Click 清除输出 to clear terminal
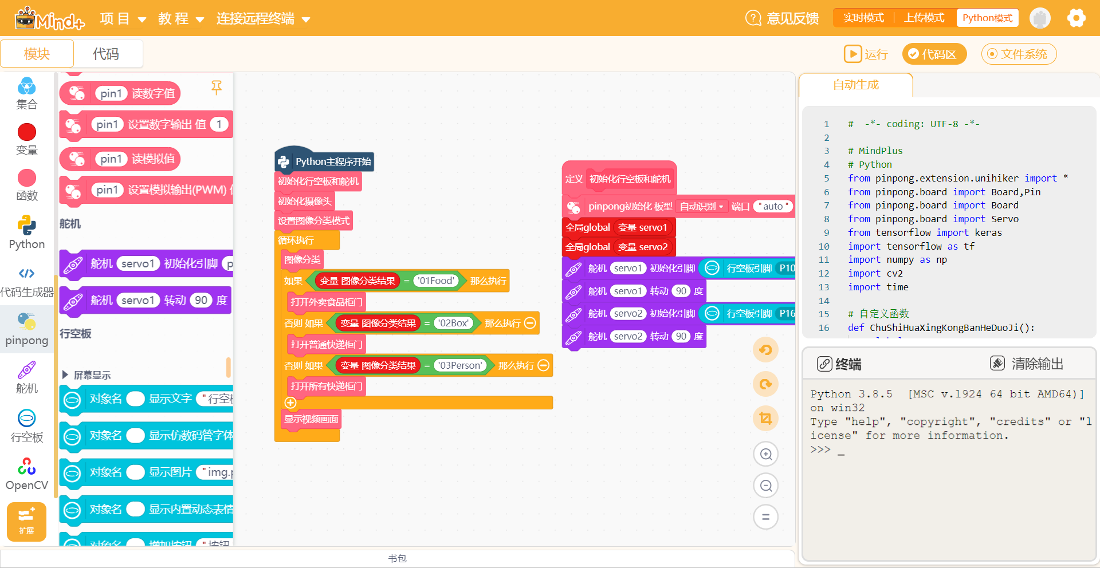This screenshot has height=568, width=1100. click(x=1026, y=364)
